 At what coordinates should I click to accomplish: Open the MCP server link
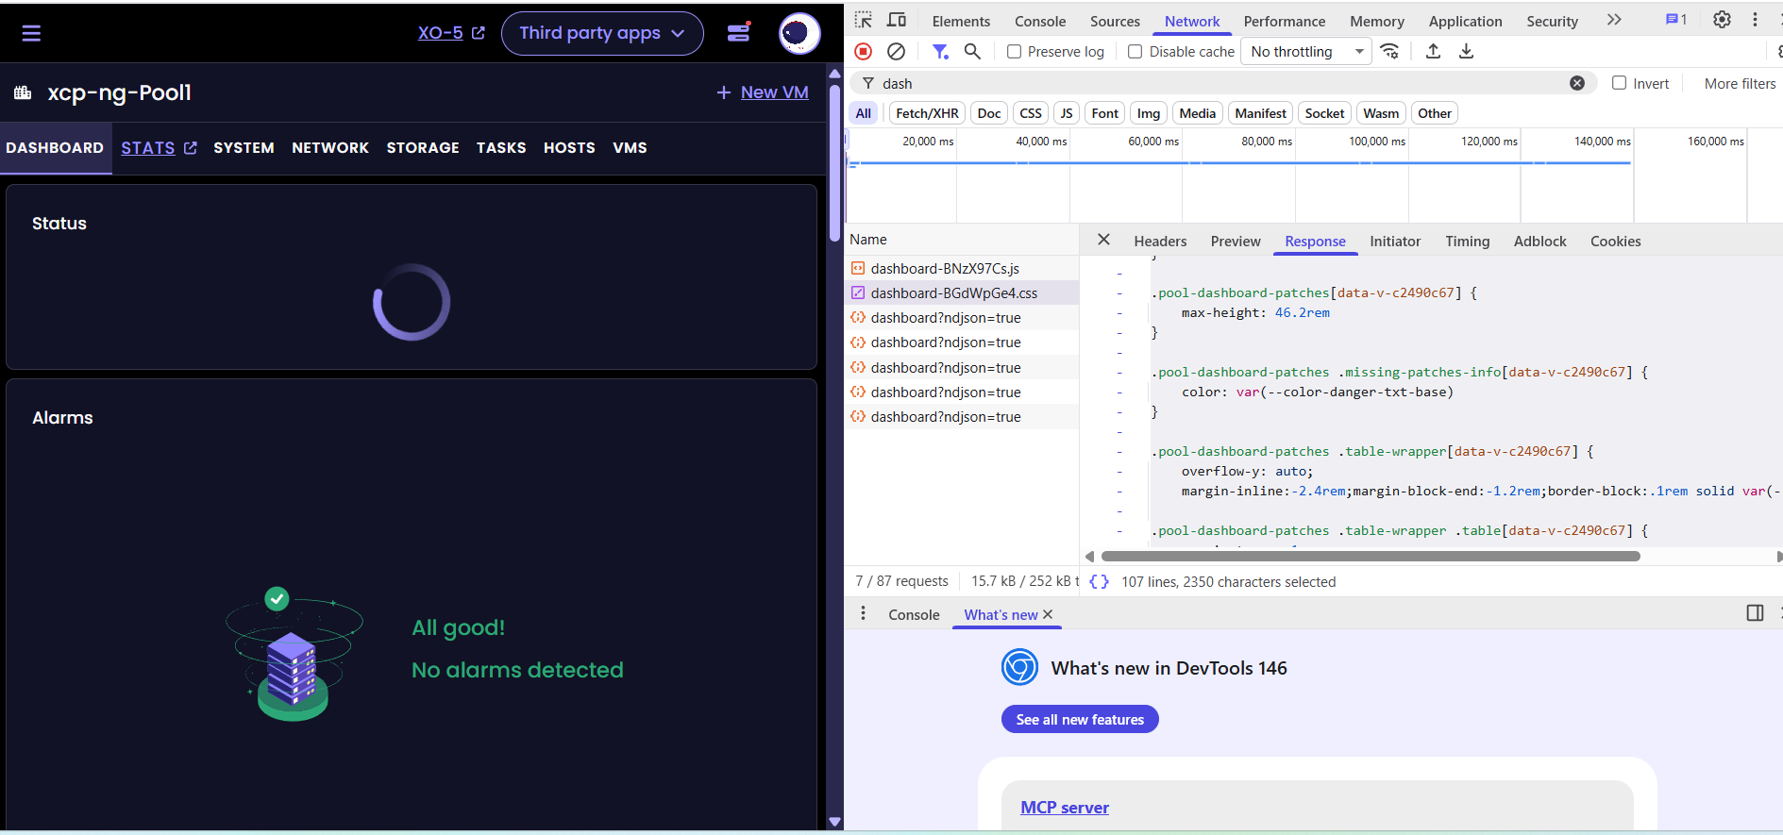tap(1065, 808)
